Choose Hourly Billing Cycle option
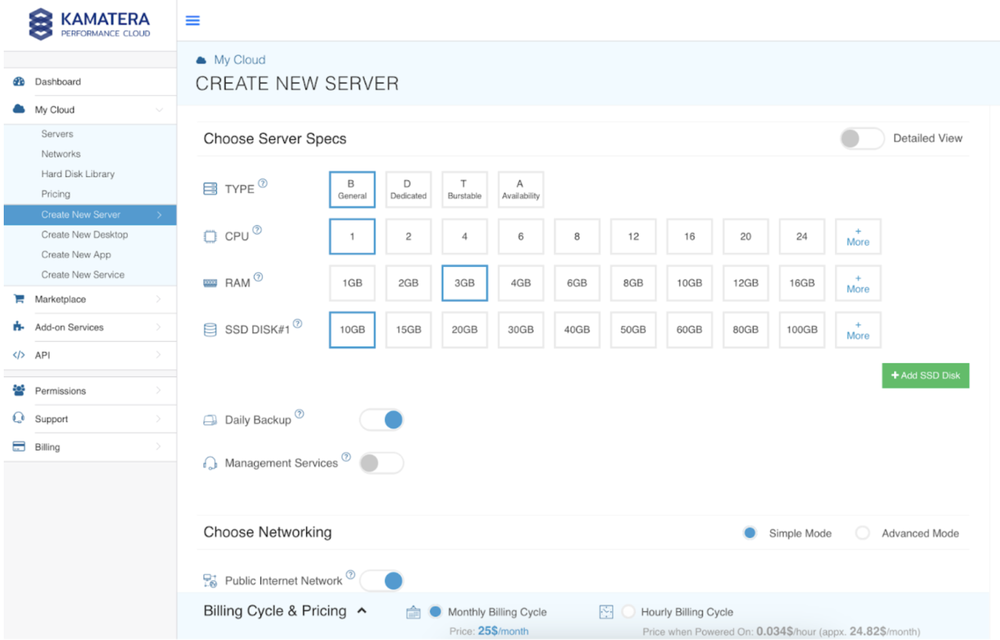This screenshot has height=640, width=1000. click(x=628, y=612)
